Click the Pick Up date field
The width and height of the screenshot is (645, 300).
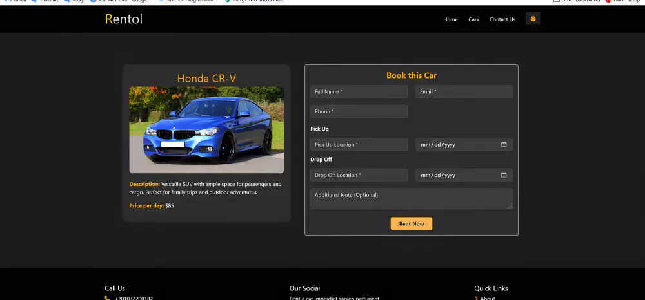point(464,144)
